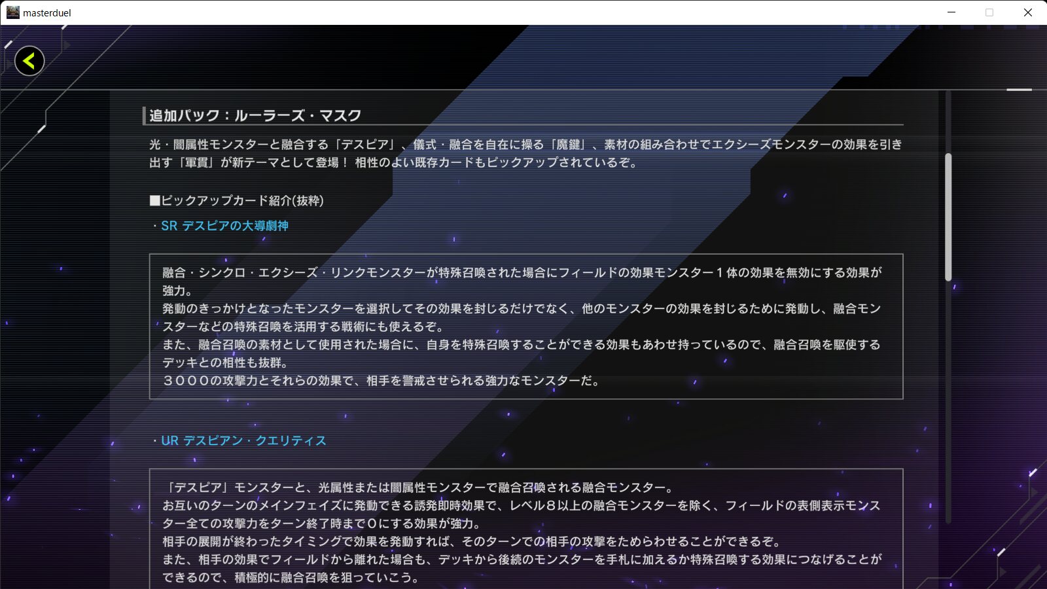Viewport: 1047px width, 589px height.
Task: Click the line starting できるので、積極的に融合召喚
Action: 291,578
